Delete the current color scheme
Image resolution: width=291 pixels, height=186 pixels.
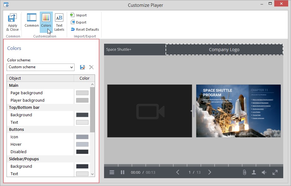(x=91, y=67)
